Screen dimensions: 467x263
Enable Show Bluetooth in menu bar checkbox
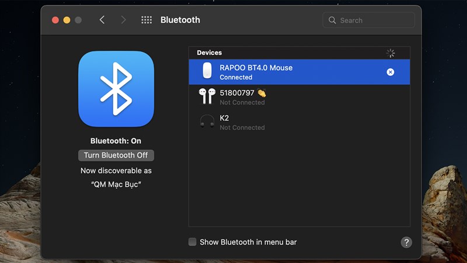pyautogui.click(x=193, y=242)
